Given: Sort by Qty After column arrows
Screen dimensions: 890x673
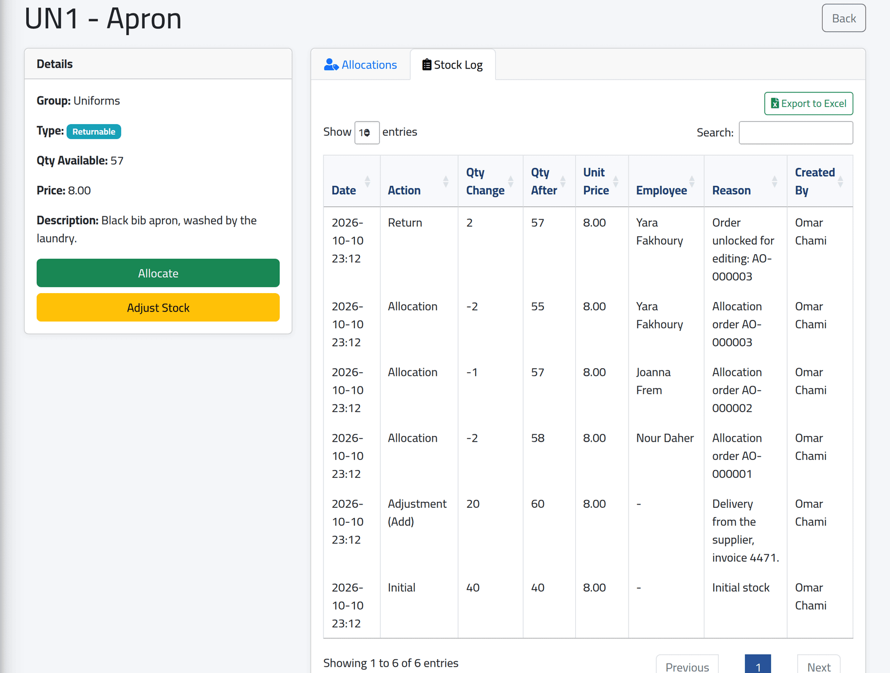Looking at the screenshot, I should point(563,181).
